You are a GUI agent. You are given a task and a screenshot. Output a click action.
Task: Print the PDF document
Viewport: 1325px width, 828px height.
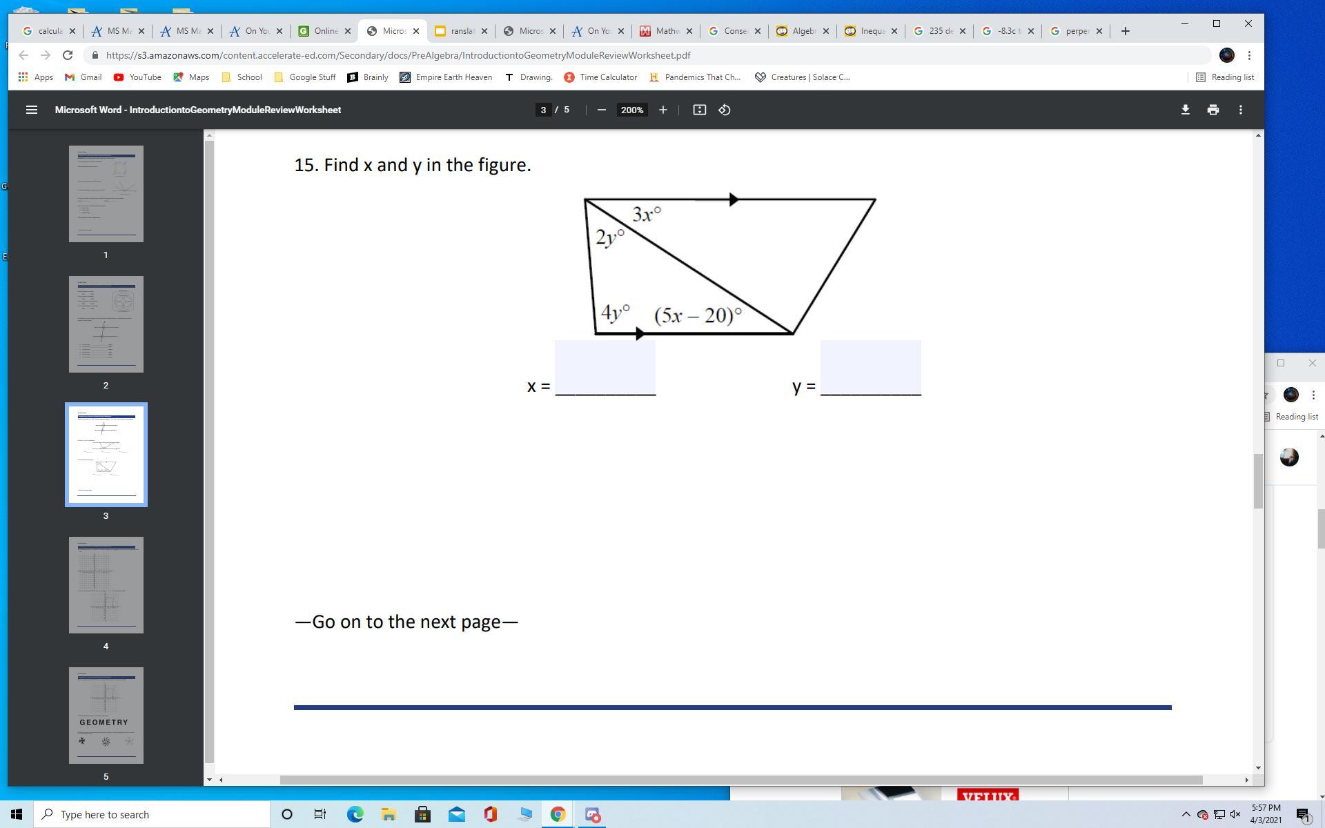tap(1213, 110)
